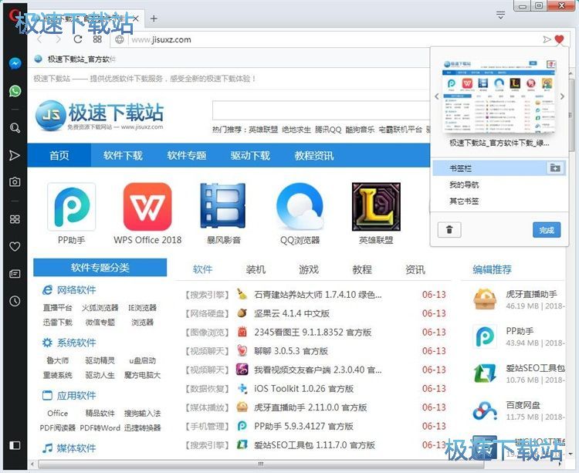Open 系统软件 category link
This screenshot has width=579, height=473.
76,343
